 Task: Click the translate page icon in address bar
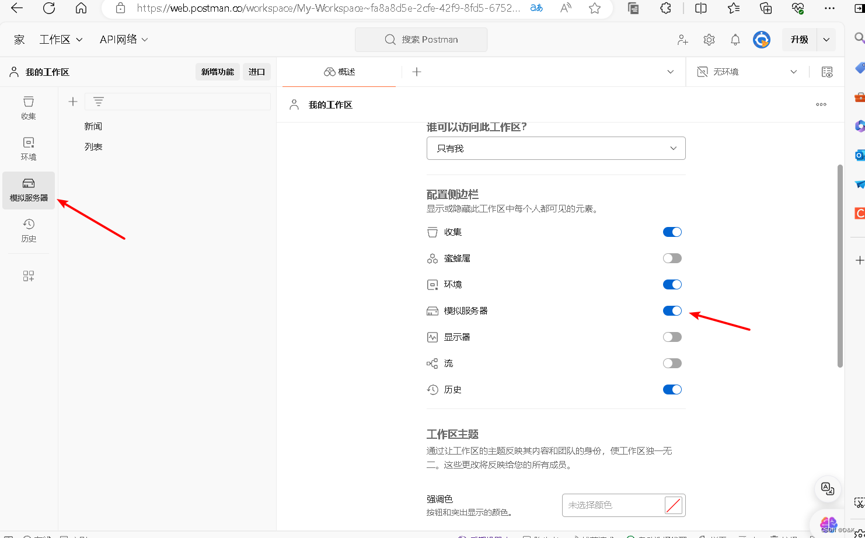(x=536, y=8)
